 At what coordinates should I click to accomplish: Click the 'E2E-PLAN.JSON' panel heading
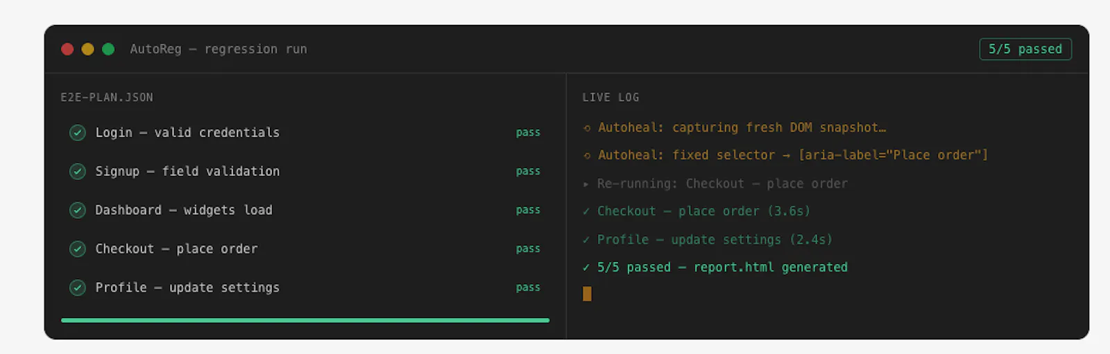[107, 98]
